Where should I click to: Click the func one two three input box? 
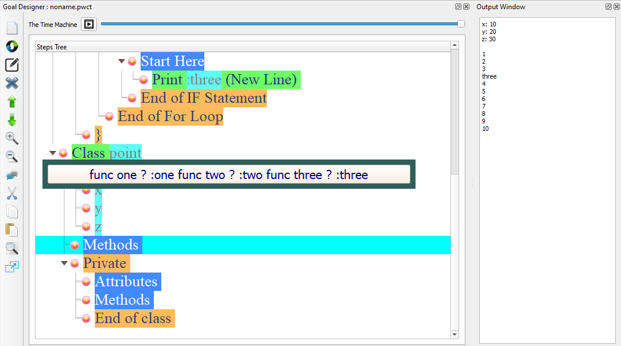229,174
